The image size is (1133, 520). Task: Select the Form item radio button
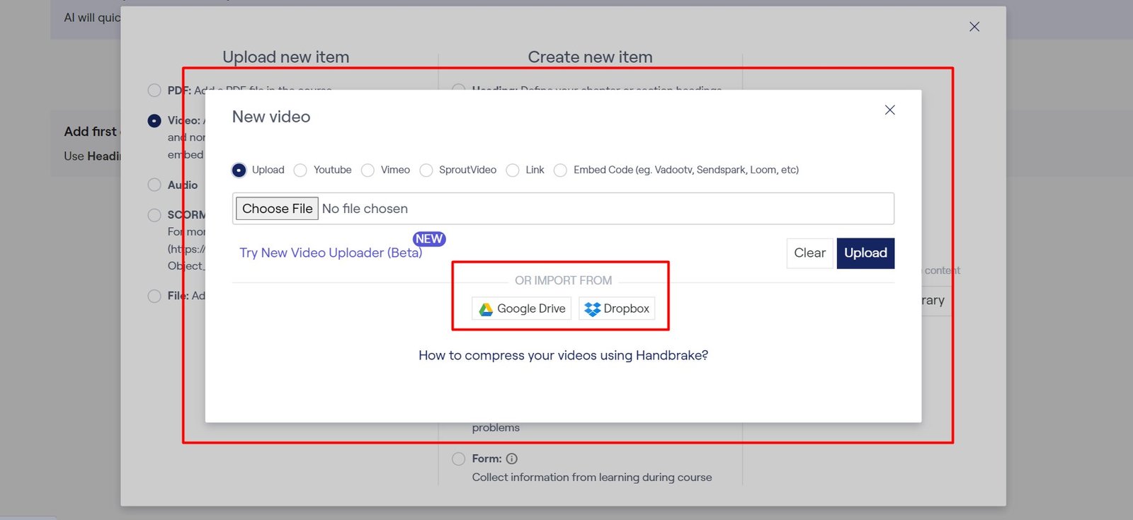458,458
